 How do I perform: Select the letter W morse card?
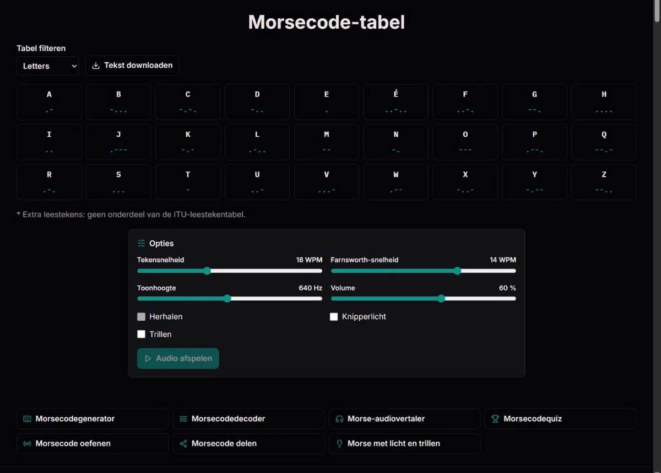pos(396,182)
